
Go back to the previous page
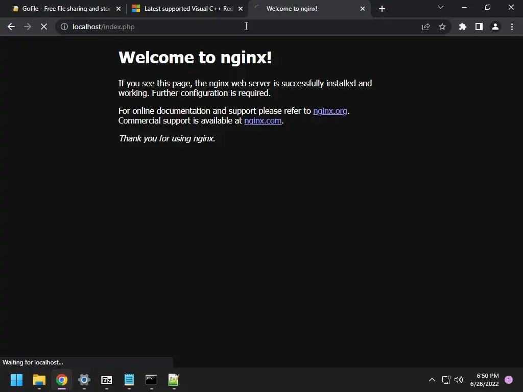click(x=11, y=27)
